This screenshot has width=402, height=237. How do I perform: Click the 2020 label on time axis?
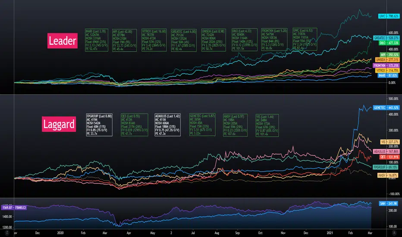point(60,233)
